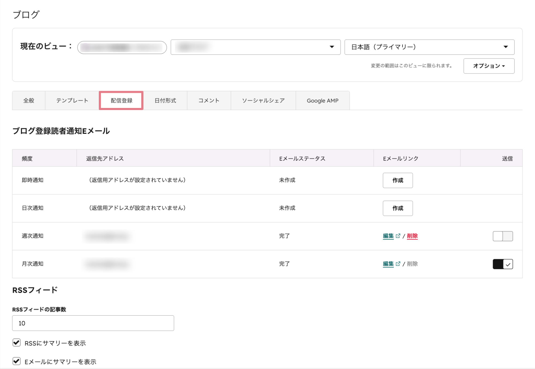Go to the 日付形式 tab
The image size is (535, 369).
[x=165, y=100]
